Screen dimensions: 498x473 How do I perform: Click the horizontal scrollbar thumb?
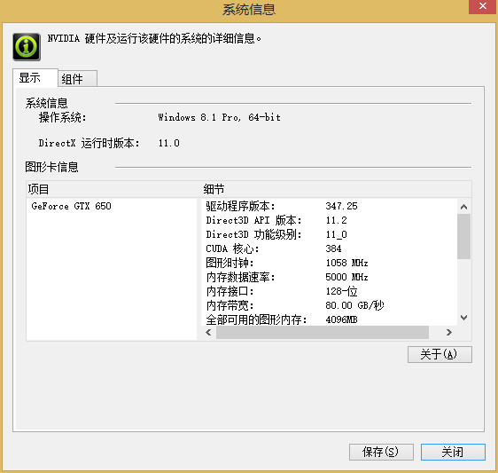pyautogui.click(x=323, y=333)
